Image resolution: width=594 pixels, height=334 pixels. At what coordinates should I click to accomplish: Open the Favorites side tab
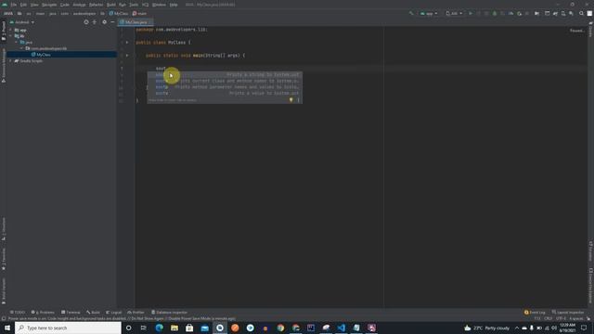coord(4,259)
